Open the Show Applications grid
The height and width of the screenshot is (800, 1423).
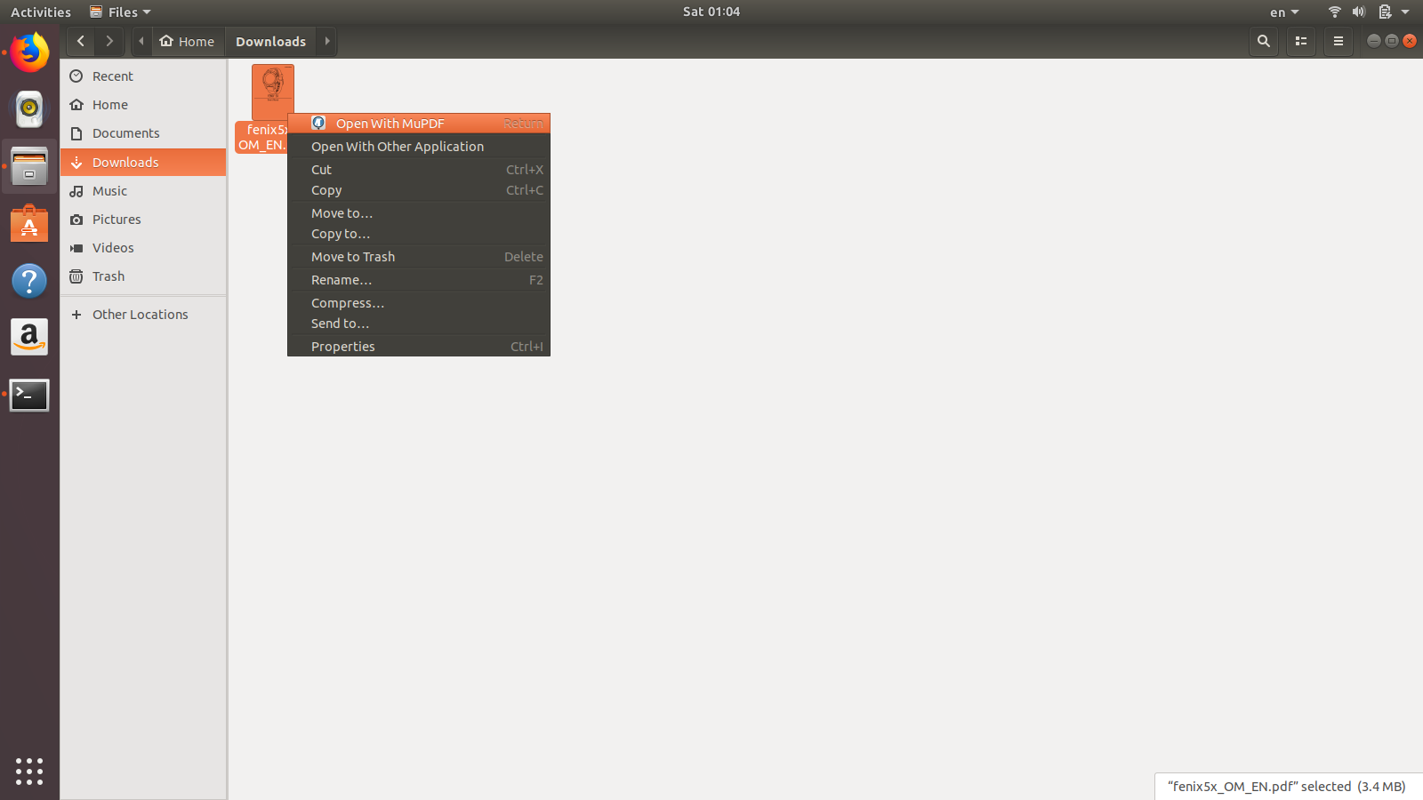(x=29, y=772)
